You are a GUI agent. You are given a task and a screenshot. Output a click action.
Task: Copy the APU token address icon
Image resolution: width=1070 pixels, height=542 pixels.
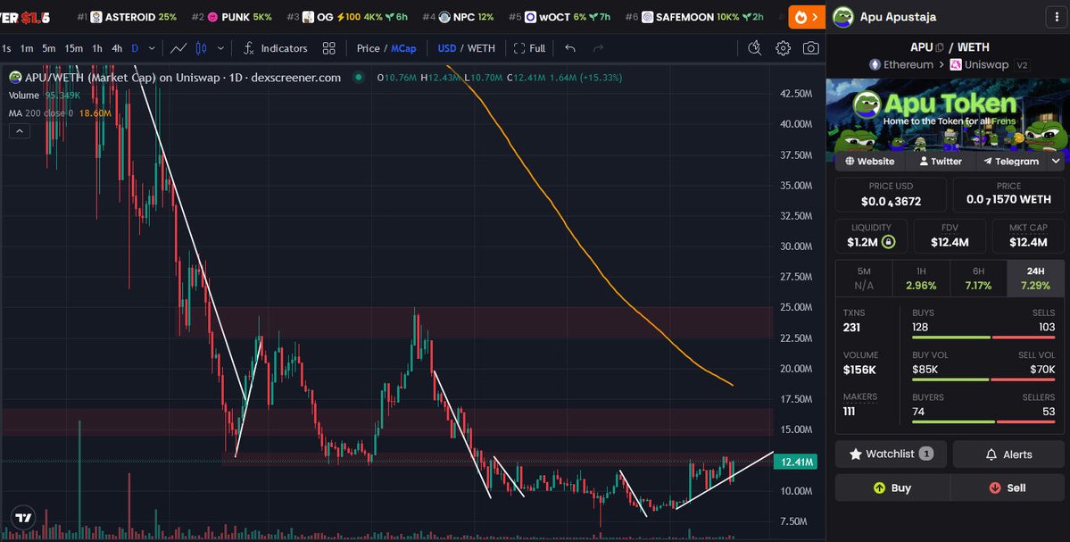941,47
